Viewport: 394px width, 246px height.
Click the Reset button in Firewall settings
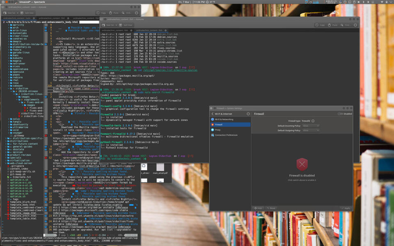pos(271,208)
